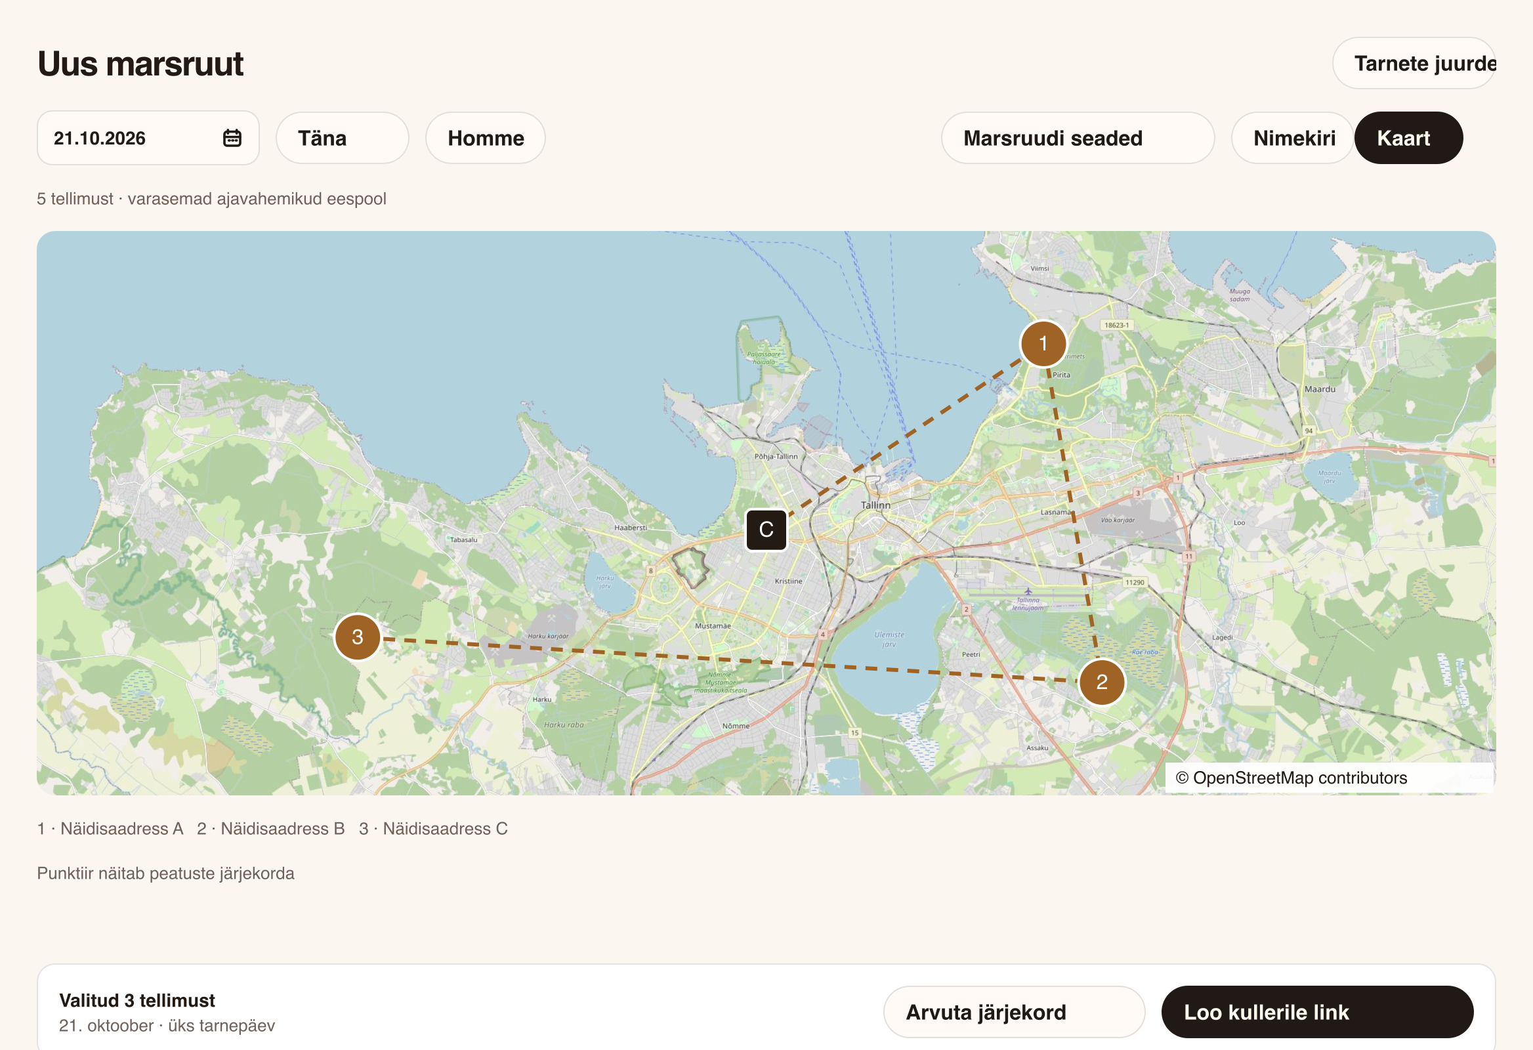Screen dimensions: 1533x1050
Task: Click map marker number 2
Action: (1102, 682)
